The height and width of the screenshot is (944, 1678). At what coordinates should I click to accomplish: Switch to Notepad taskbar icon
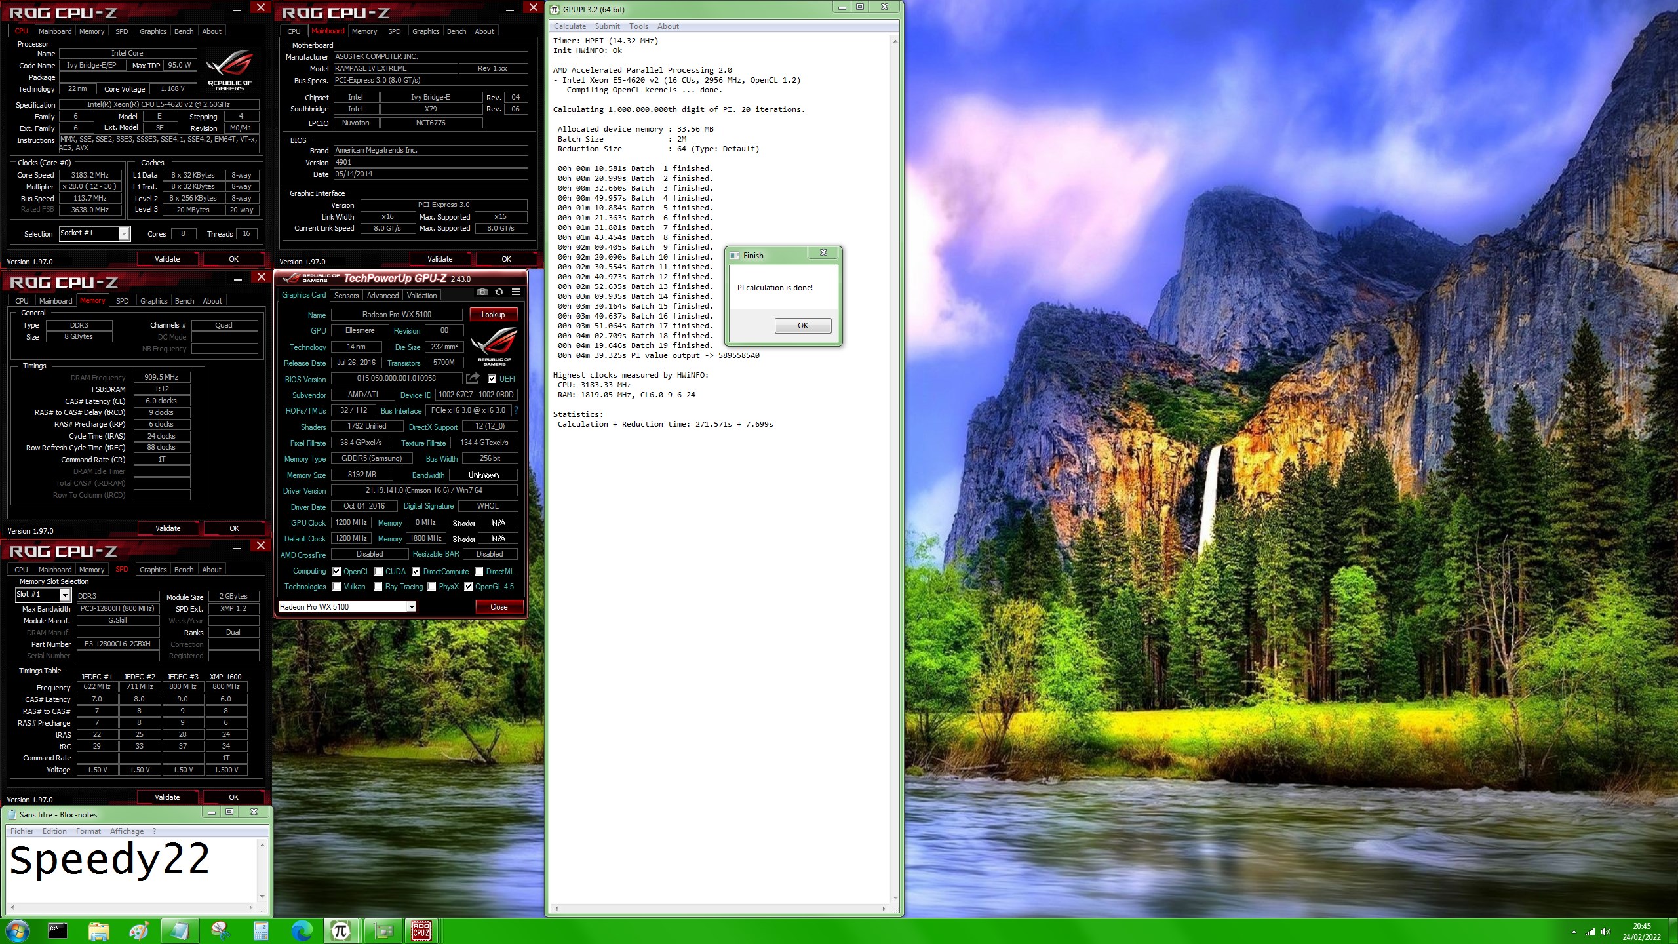coord(180,931)
